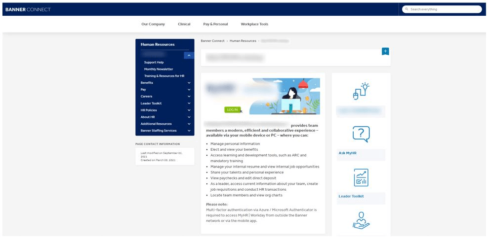Open Additional Resources sidebar item
Image resolution: width=489 pixels, height=240 pixels.
point(156,124)
